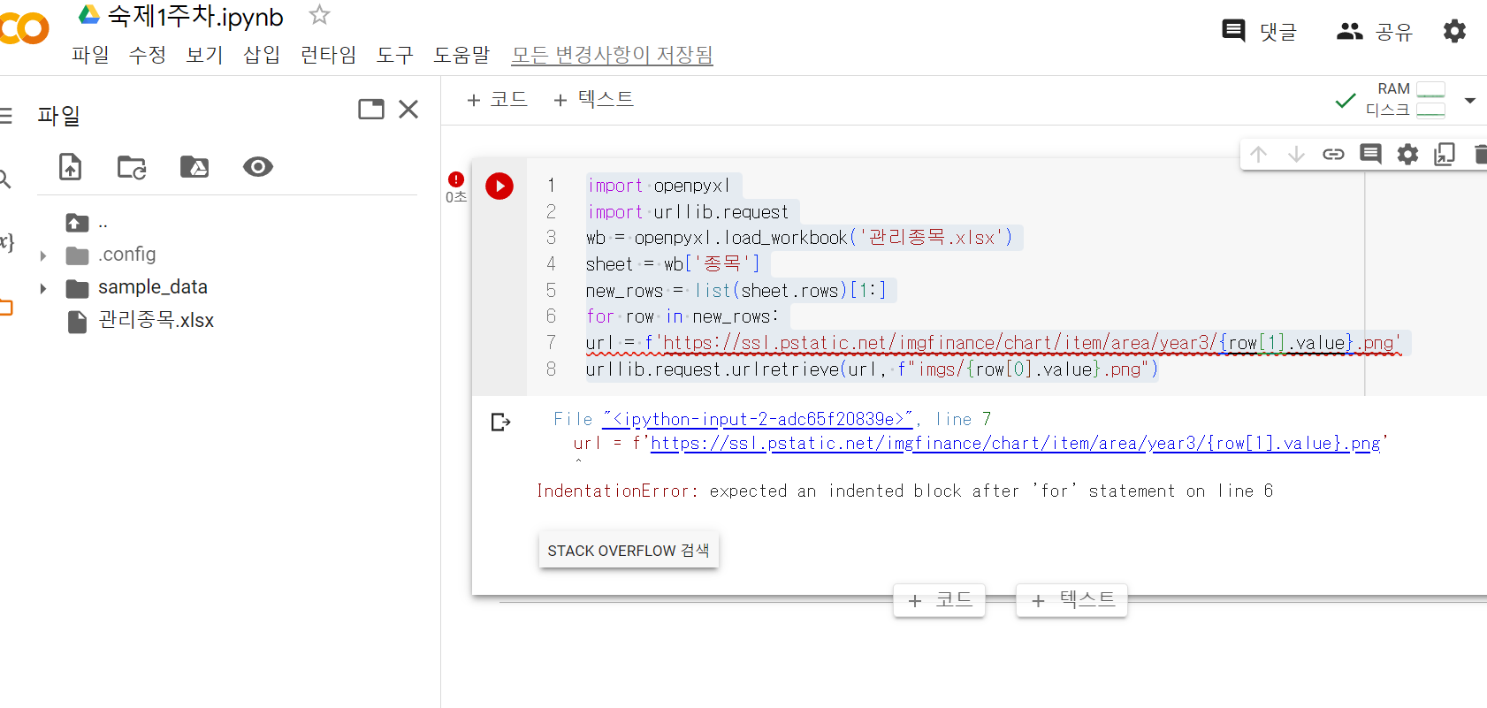This screenshot has height=708, width=1487.
Task: Run the code cell
Action: [499, 186]
